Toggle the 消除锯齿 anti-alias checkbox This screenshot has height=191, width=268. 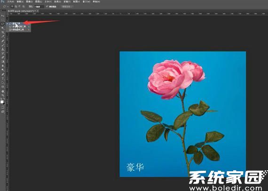tap(47, 7)
